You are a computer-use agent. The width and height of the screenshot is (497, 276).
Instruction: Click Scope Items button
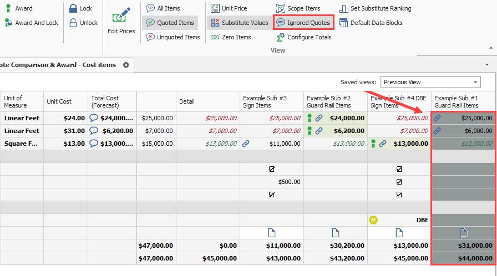coord(298,8)
